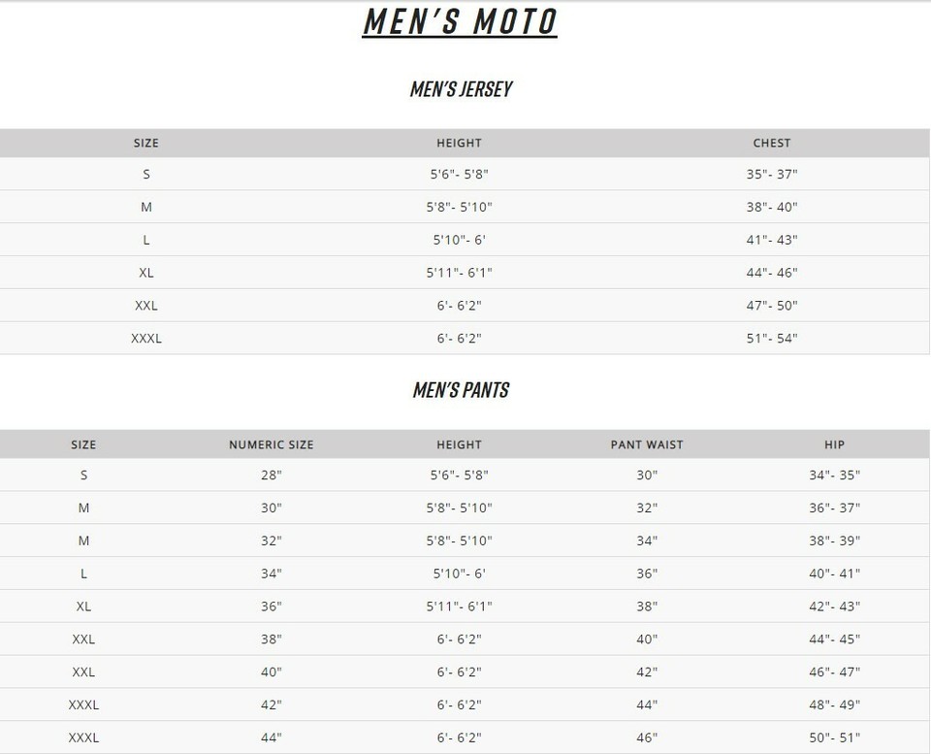931x754 pixels.
Task: Click the HIP column header
Action: 834,444
